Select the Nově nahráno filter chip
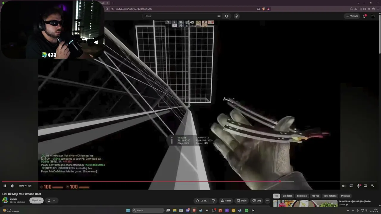The height and width of the screenshot is (214, 381). 330,196
